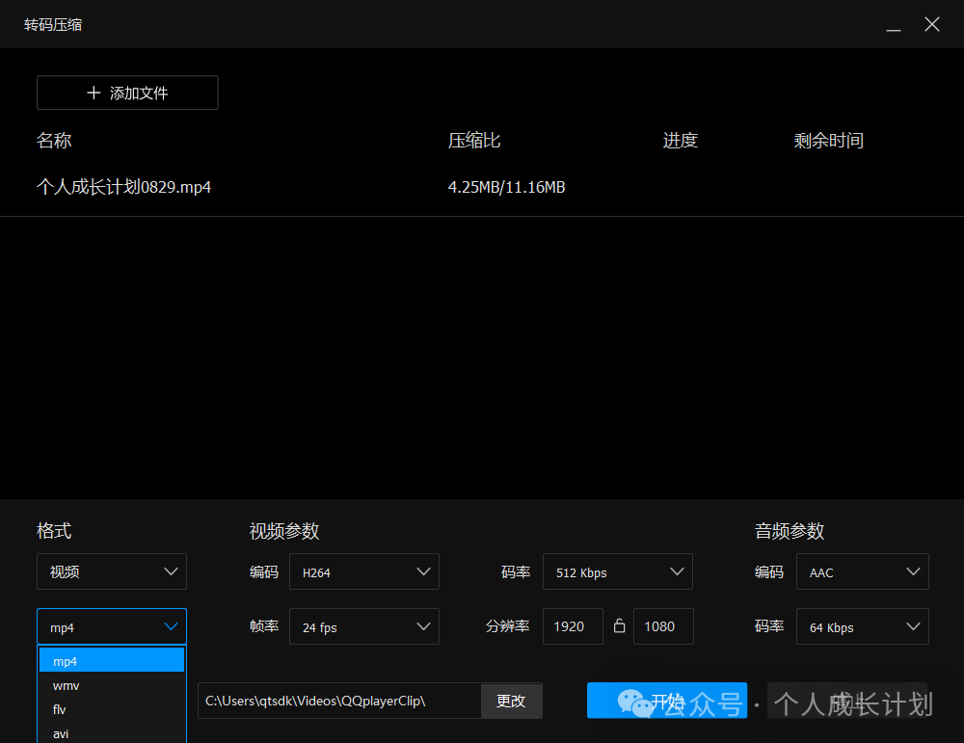Open the AAC audio codec dropdown

click(863, 571)
